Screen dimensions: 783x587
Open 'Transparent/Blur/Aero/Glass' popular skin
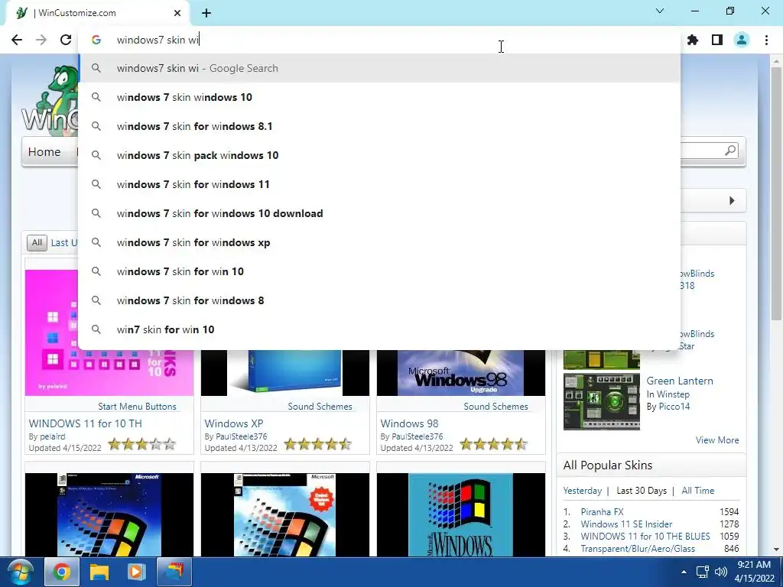638,549
